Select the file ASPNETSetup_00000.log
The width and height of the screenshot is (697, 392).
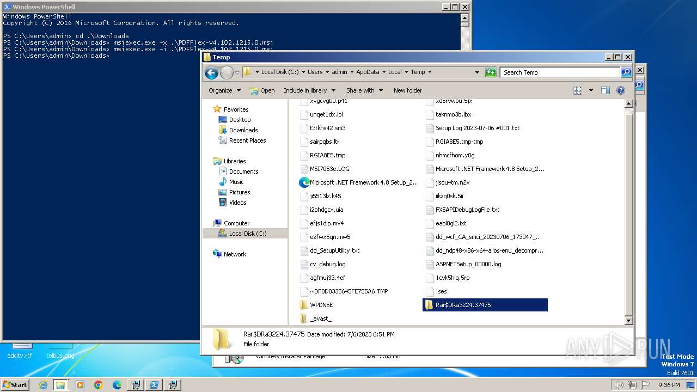[x=468, y=264]
